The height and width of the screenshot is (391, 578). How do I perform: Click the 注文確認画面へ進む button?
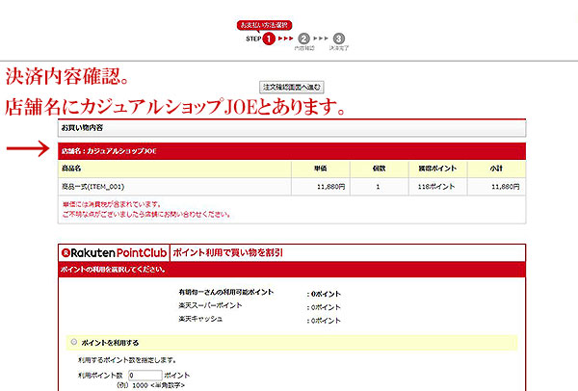click(x=291, y=87)
